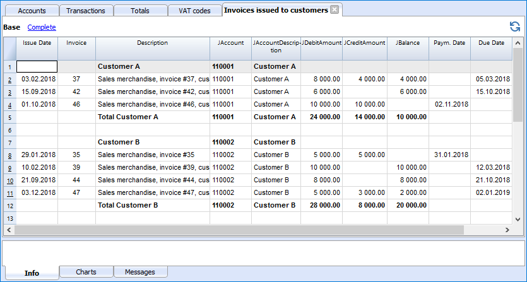The height and width of the screenshot is (282, 527).
Task: Select payment date 02.11.2018 cell
Action: click(x=450, y=105)
